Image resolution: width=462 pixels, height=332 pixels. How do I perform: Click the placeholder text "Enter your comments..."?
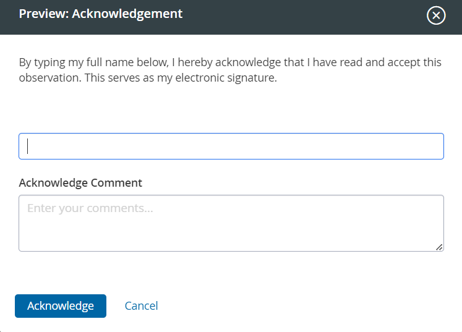(x=90, y=208)
